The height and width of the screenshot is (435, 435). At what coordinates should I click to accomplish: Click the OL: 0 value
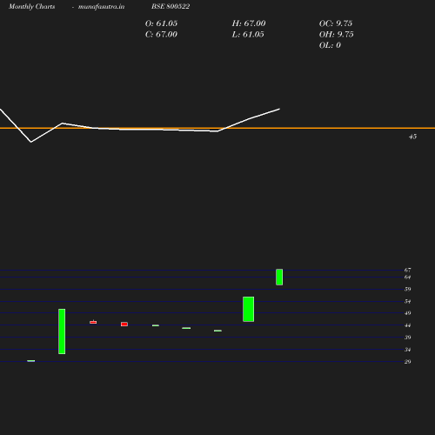point(330,45)
